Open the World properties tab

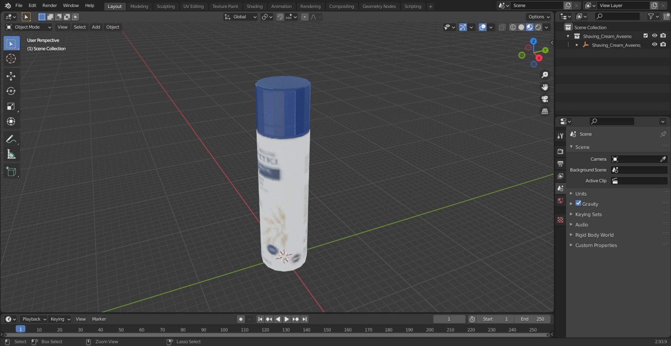(x=561, y=201)
